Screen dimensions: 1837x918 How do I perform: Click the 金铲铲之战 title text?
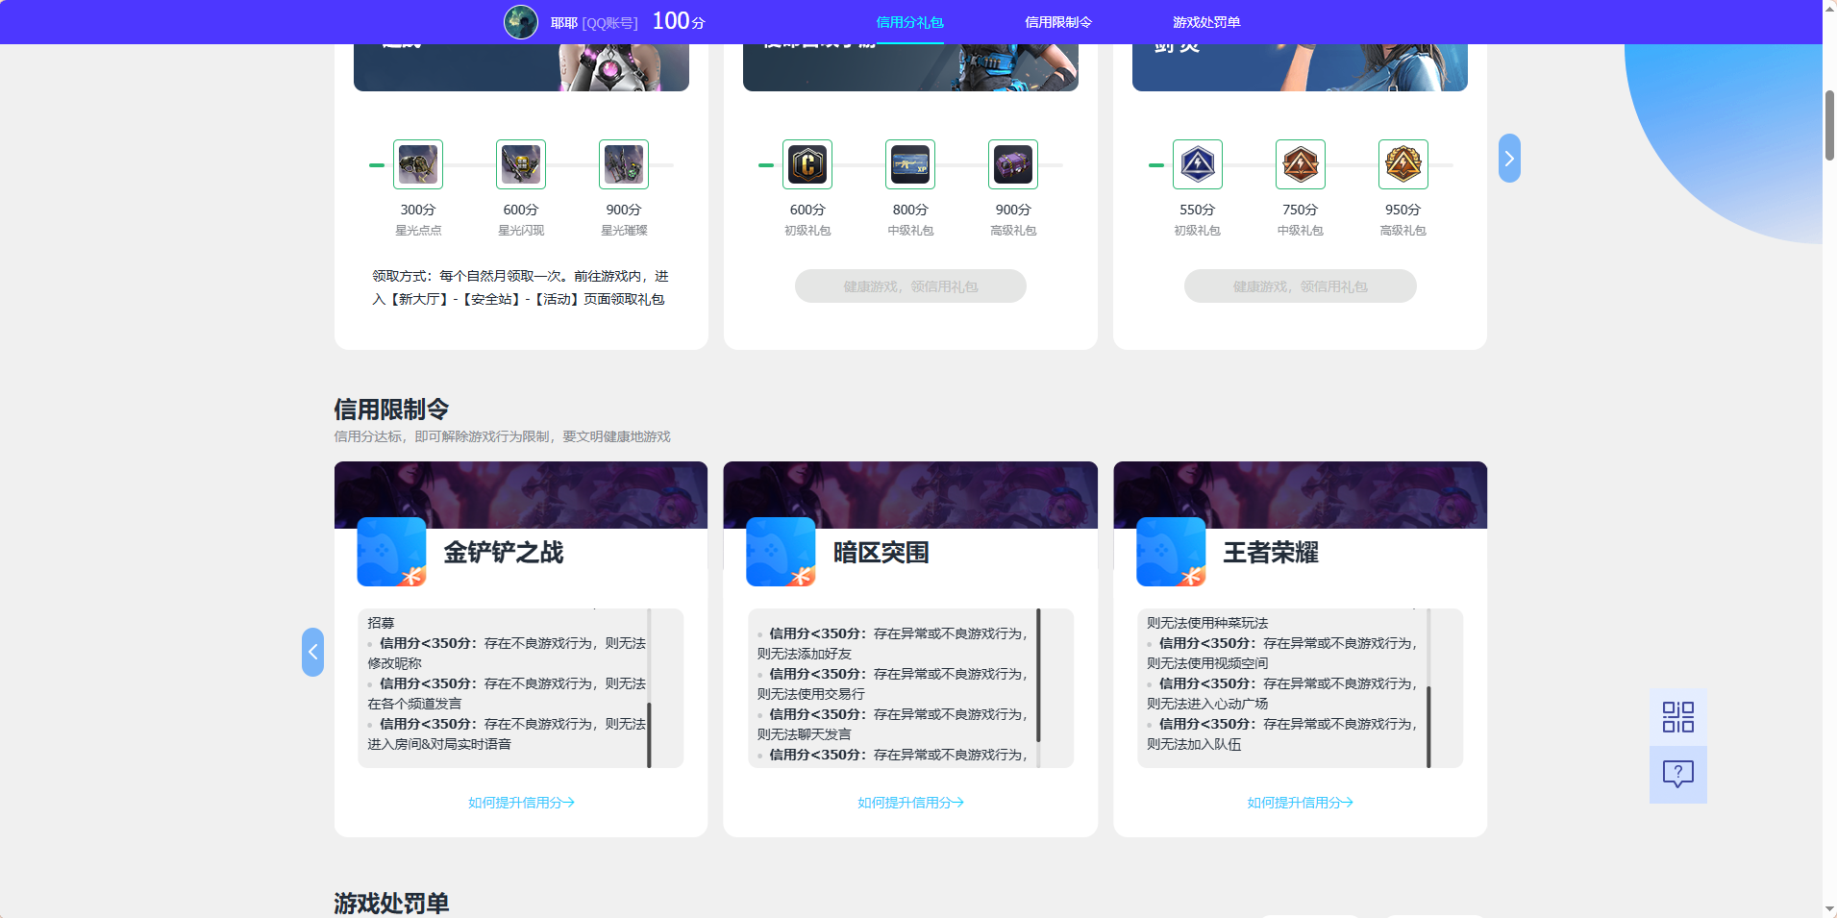pyautogui.click(x=504, y=553)
